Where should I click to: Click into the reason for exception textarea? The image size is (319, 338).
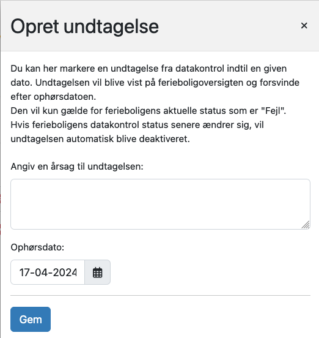[160, 204]
